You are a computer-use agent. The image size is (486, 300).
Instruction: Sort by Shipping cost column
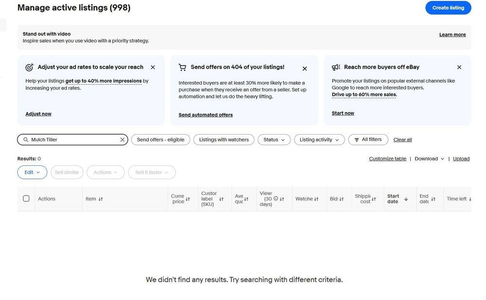pos(374,199)
